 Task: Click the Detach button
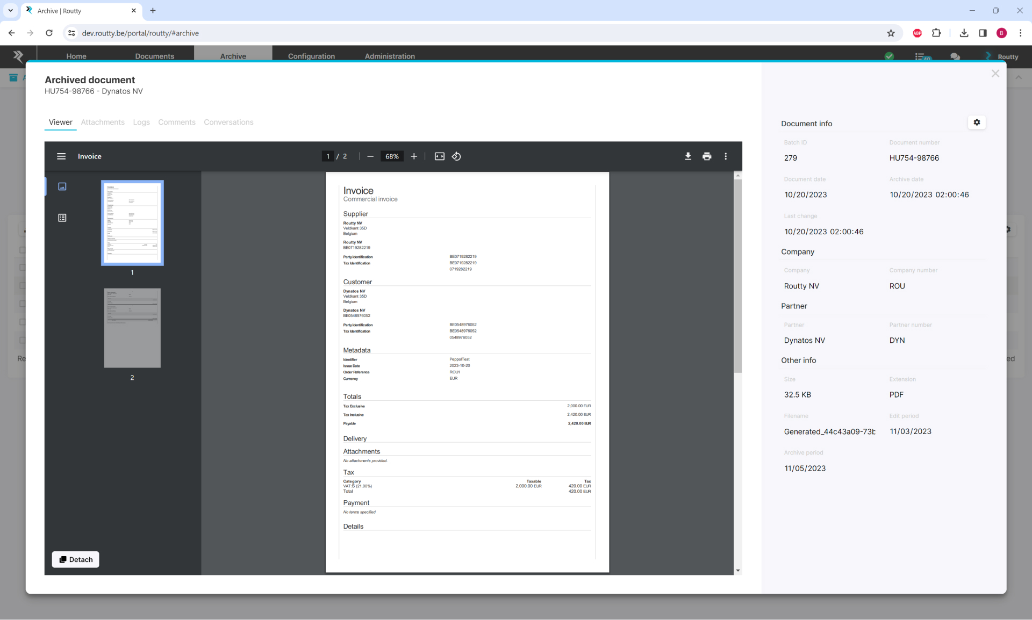click(76, 559)
